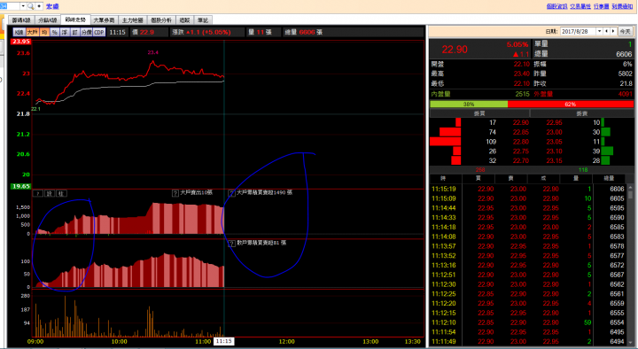This screenshot has width=638, height=349.
Task: Click the up arrow of the tick list scrollbar
Action: (x=631, y=189)
